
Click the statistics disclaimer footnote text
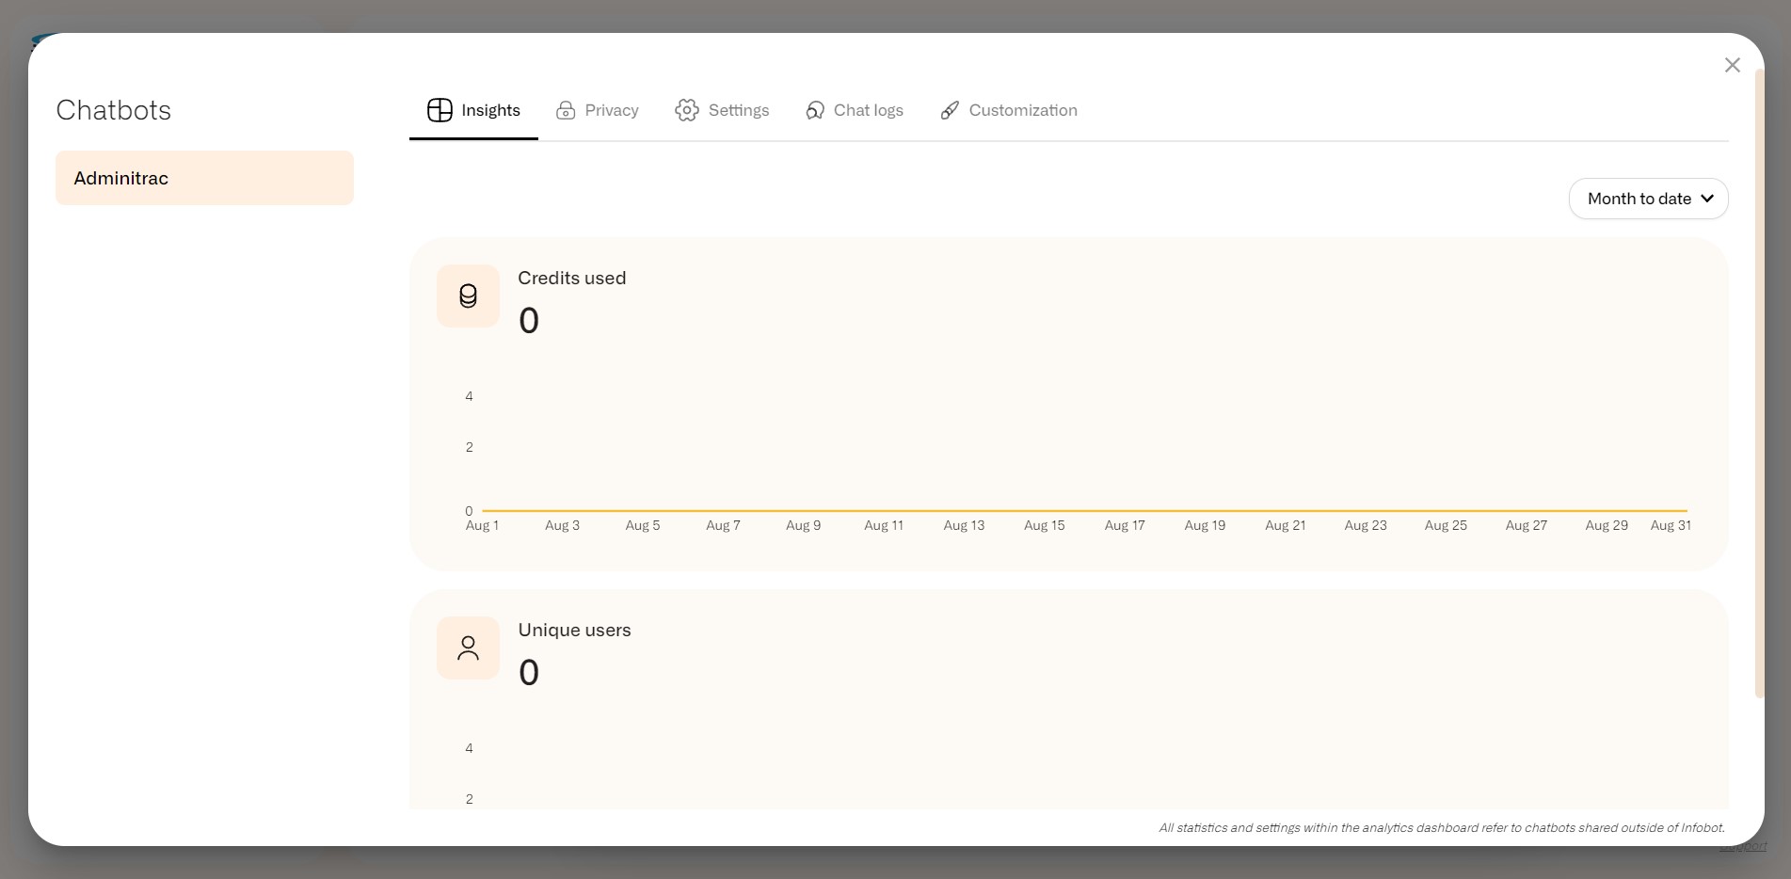(x=1441, y=828)
